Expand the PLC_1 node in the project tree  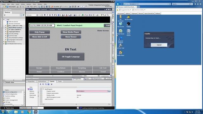6,26
